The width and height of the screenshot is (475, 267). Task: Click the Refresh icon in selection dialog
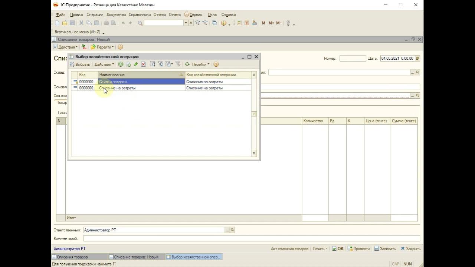pos(187,65)
